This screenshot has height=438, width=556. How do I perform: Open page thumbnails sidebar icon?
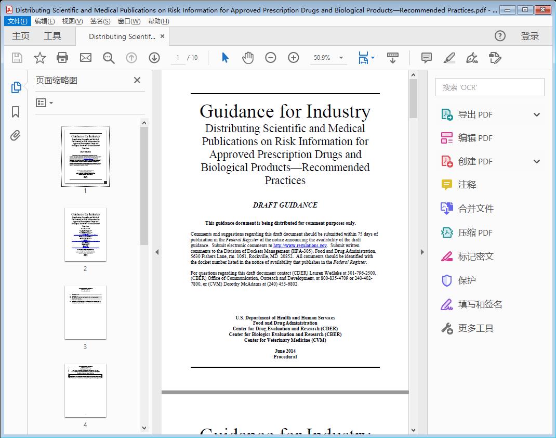click(x=16, y=87)
